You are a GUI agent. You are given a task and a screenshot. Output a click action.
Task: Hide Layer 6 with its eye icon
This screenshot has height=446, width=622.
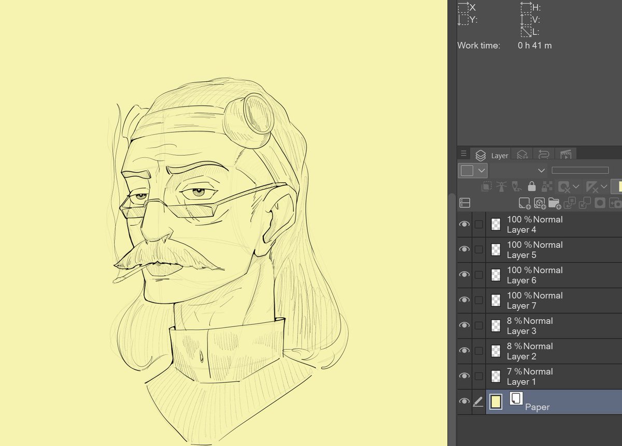pos(464,275)
